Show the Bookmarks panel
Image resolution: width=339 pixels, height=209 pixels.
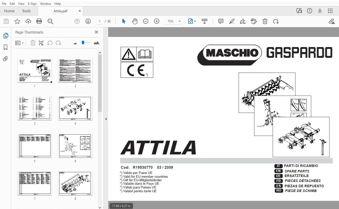[x=6, y=47]
